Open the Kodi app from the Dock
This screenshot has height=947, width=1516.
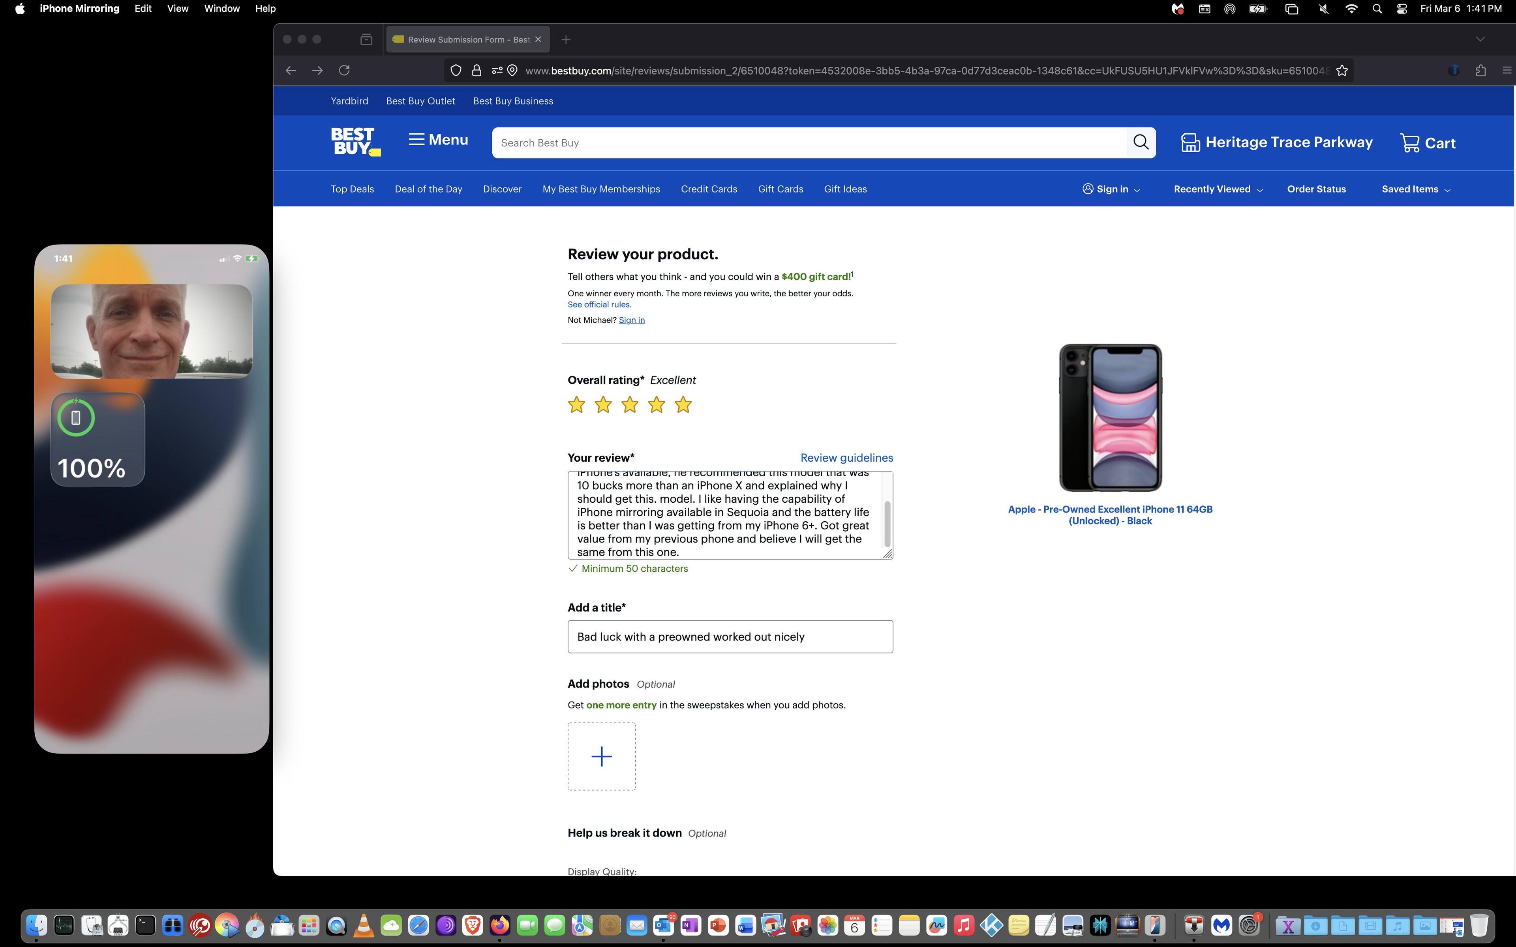click(991, 925)
